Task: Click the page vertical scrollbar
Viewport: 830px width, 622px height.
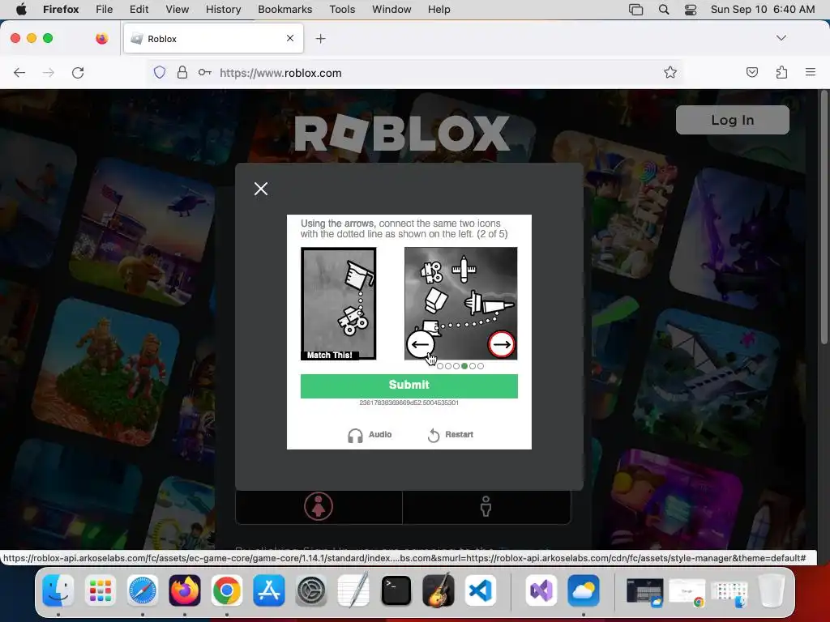Action: tap(824, 217)
